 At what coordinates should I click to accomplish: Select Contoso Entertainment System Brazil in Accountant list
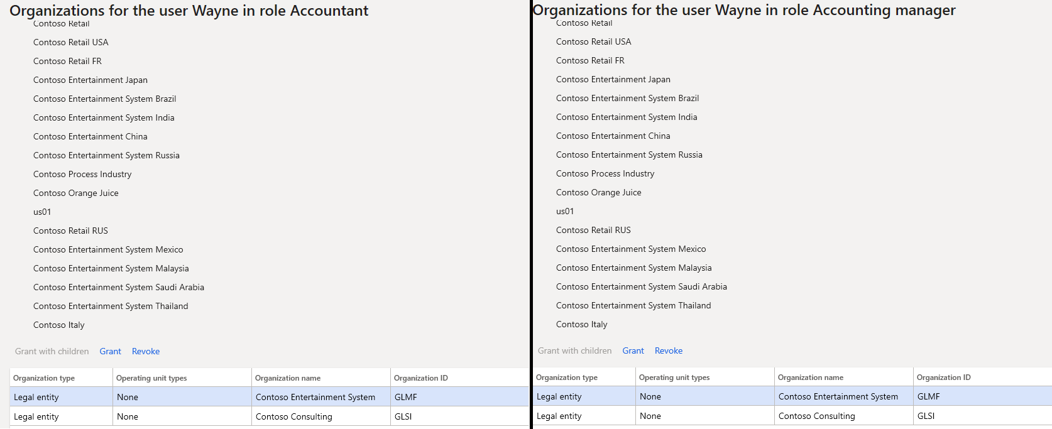(x=105, y=99)
